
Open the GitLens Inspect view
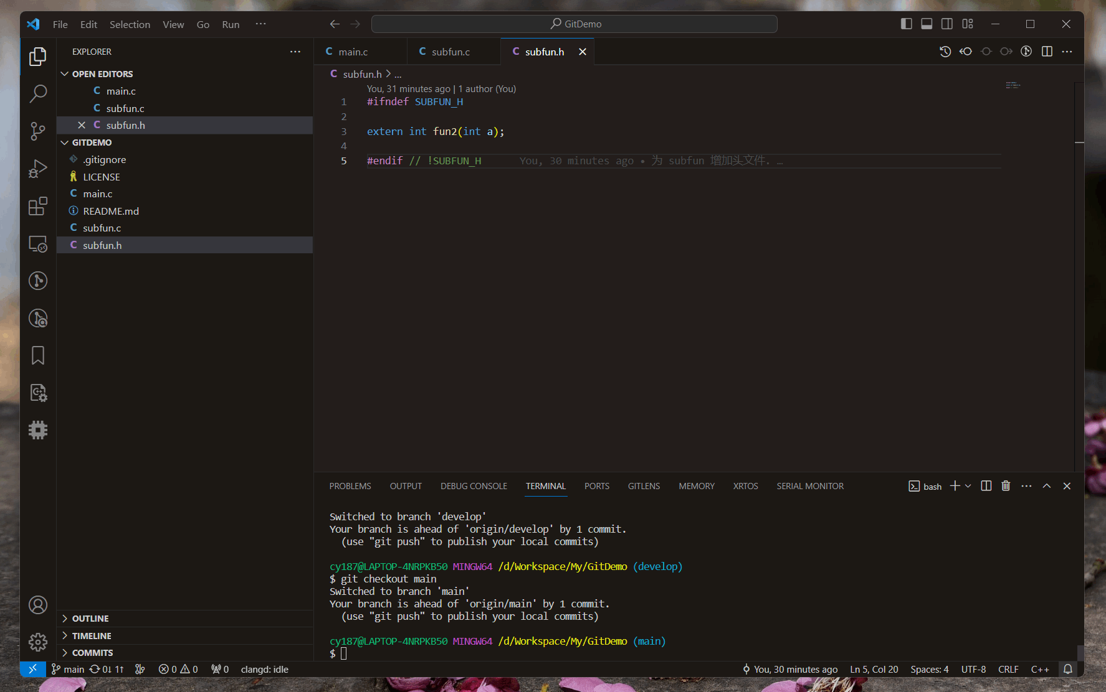pyautogui.click(x=38, y=318)
